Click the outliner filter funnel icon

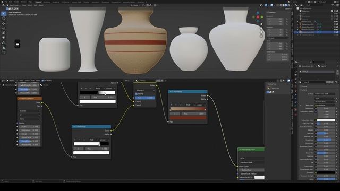point(333,5)
